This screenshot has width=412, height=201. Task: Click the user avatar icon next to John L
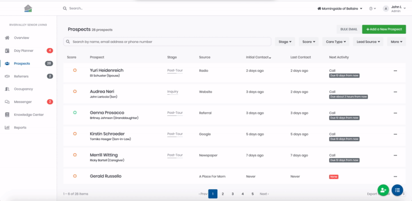tap(386, 9)
